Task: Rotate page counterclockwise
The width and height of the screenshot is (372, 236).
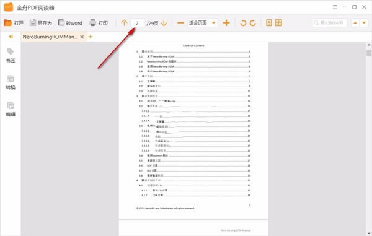Action: (243, 23)
